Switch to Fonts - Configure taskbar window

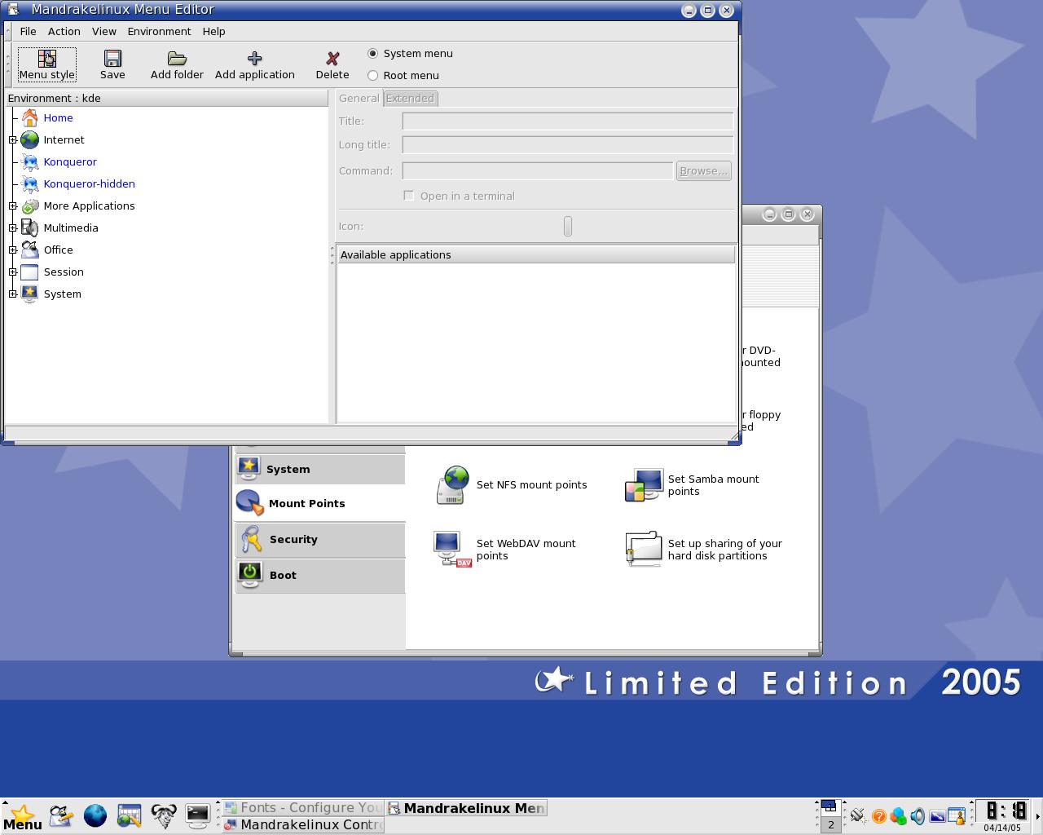pyautogui.click(x=303, y=807)
